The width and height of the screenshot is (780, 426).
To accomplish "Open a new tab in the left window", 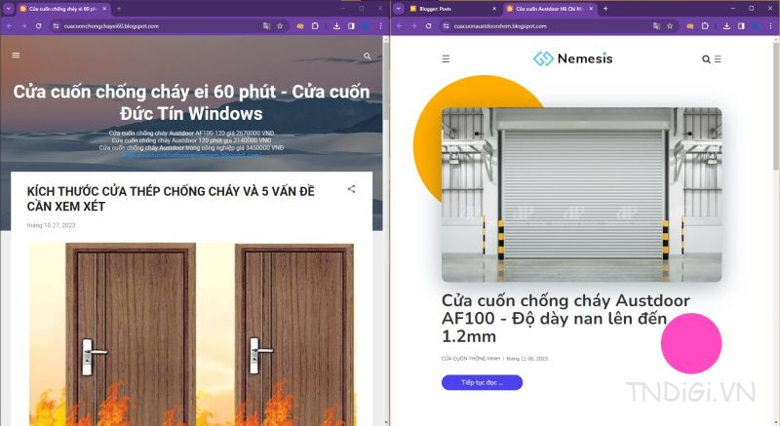I will (119, 9).
